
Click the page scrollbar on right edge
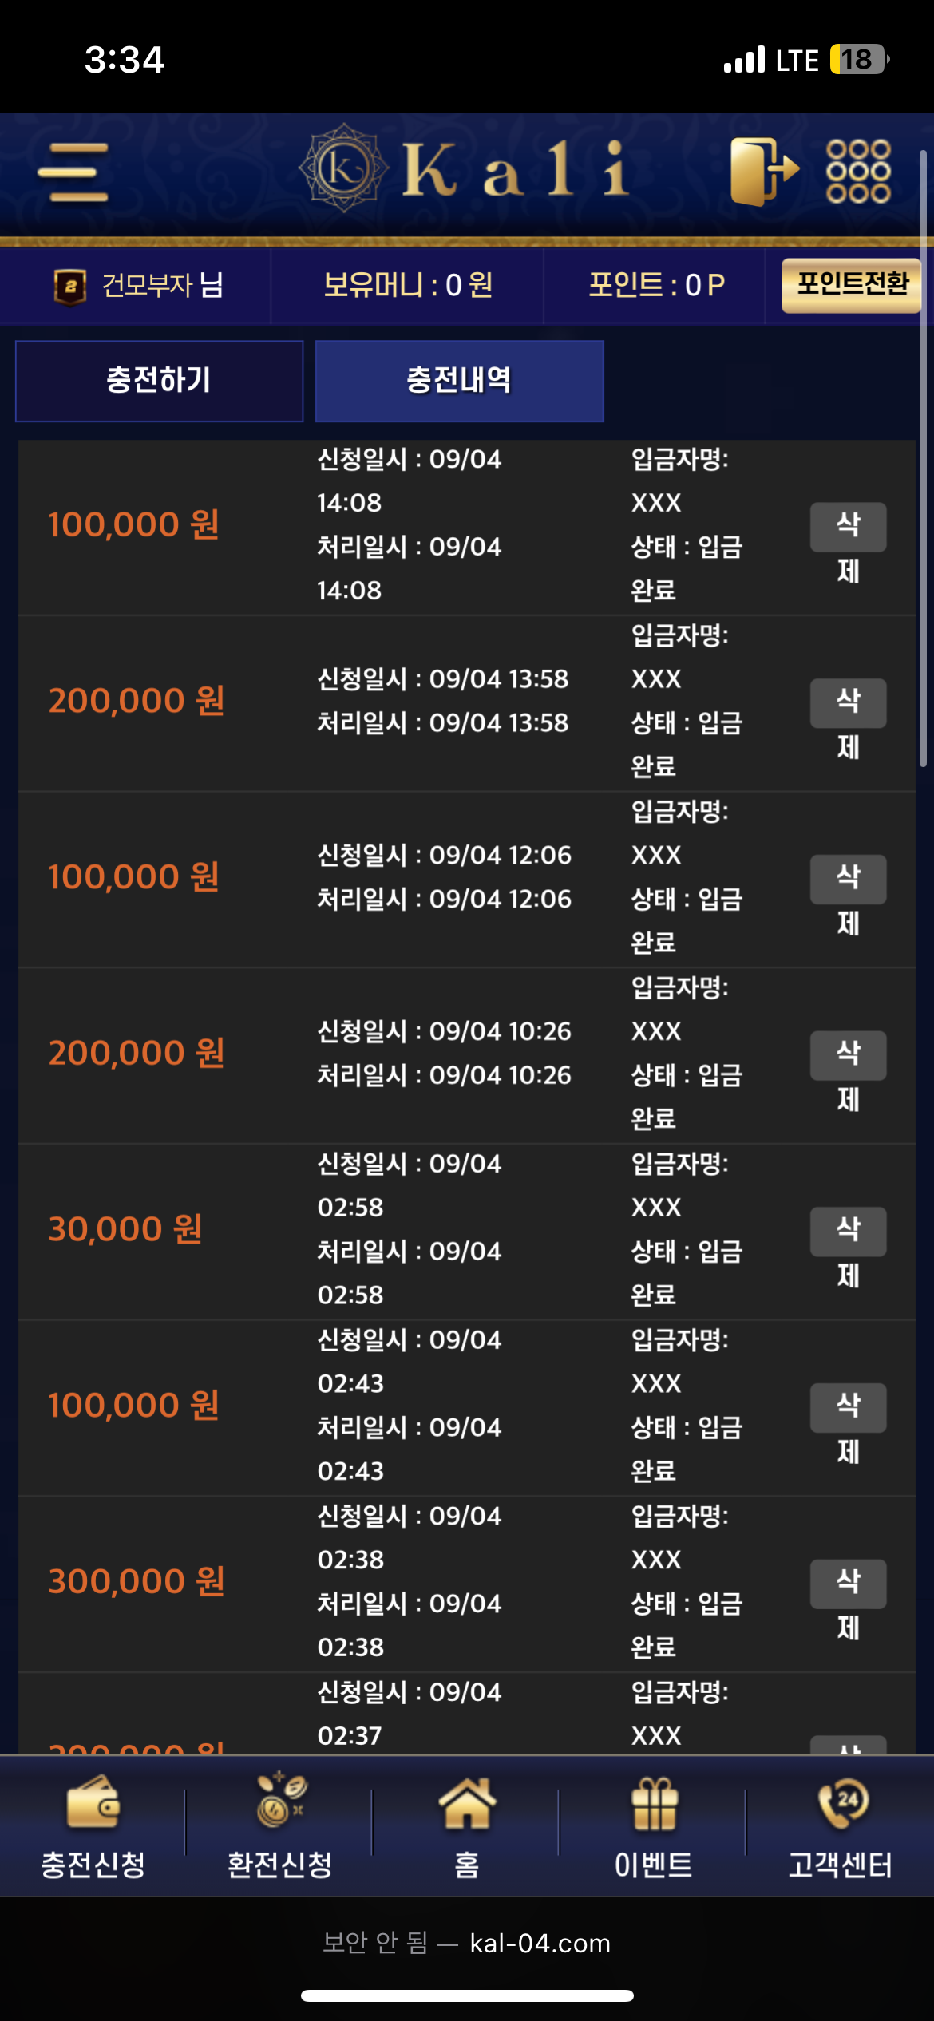click(x=923, y=459)
